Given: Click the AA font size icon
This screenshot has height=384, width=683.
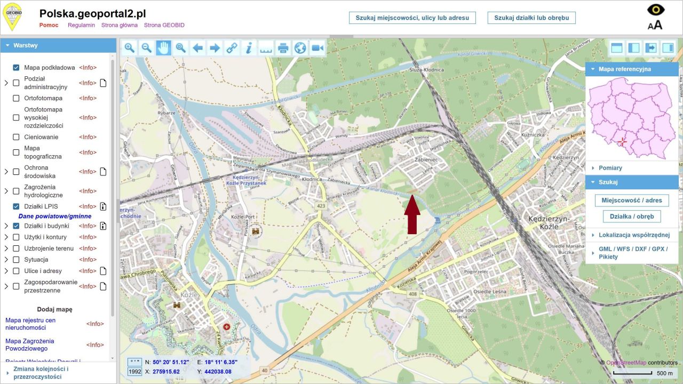Looking at the screenshot, I should (x=655, y=25).
